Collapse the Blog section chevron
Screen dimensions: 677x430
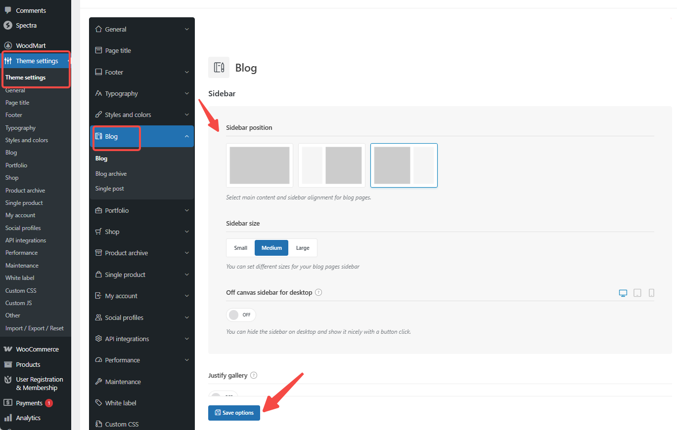click(186, 136)
